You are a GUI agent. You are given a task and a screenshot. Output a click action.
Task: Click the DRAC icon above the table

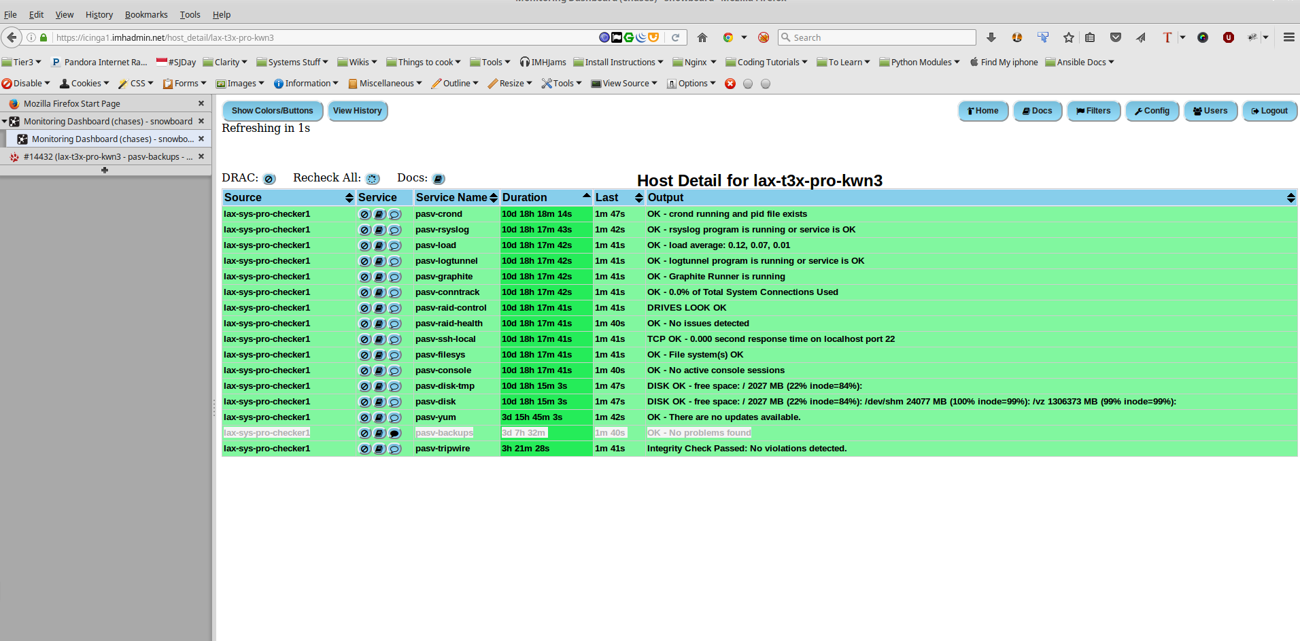click(x=269, y=179)
